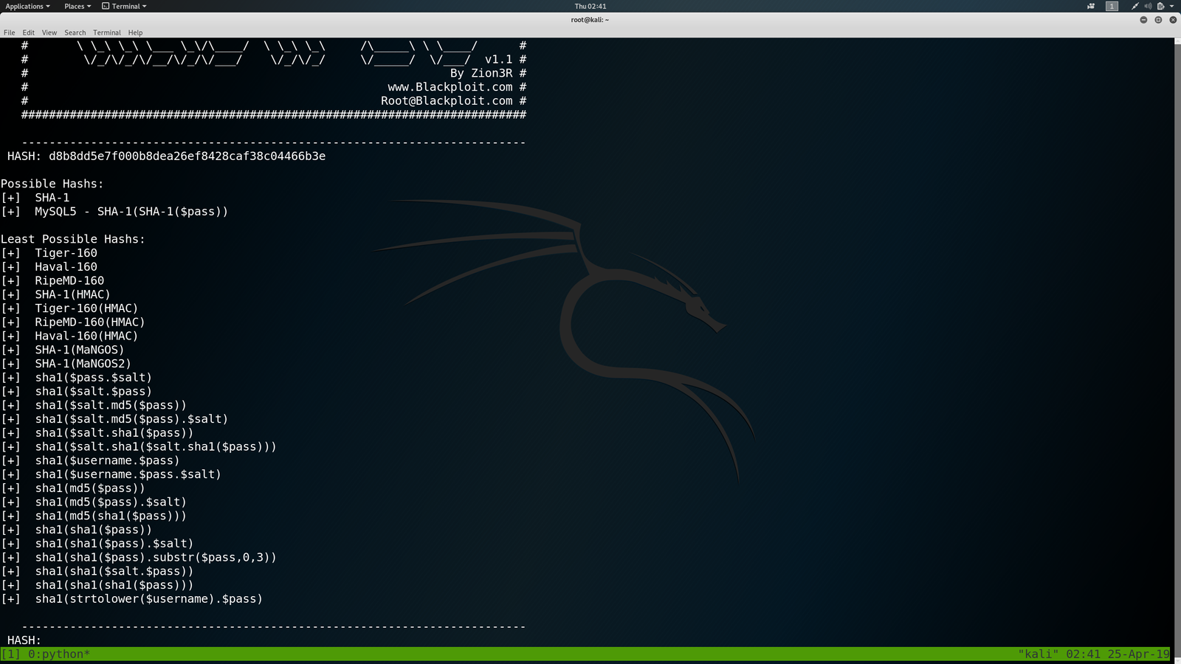
Task: Click the tmux window tab 0:python
Action: 58,654
